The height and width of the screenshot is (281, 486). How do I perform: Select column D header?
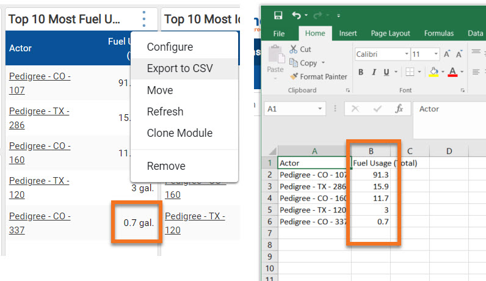tap(449, 151)
